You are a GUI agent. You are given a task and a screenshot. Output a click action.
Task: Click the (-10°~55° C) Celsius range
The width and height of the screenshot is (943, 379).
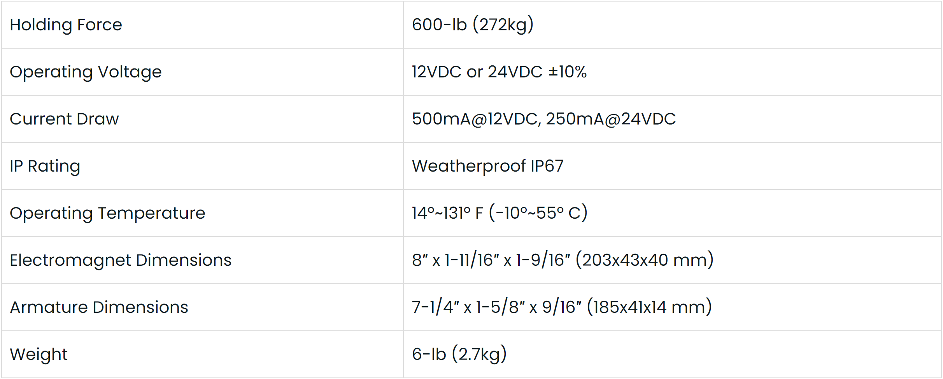pos(538,213)
